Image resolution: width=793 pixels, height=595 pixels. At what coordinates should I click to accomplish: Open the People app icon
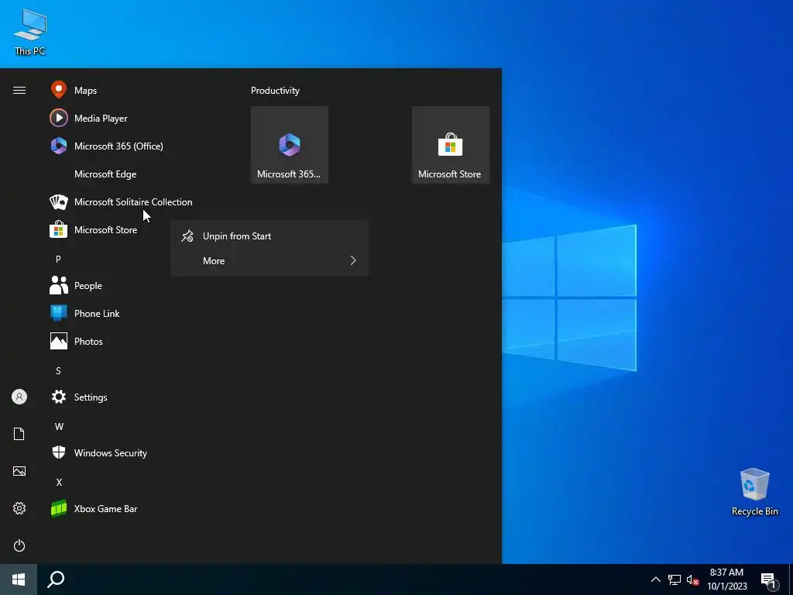(x=59, y=285)
